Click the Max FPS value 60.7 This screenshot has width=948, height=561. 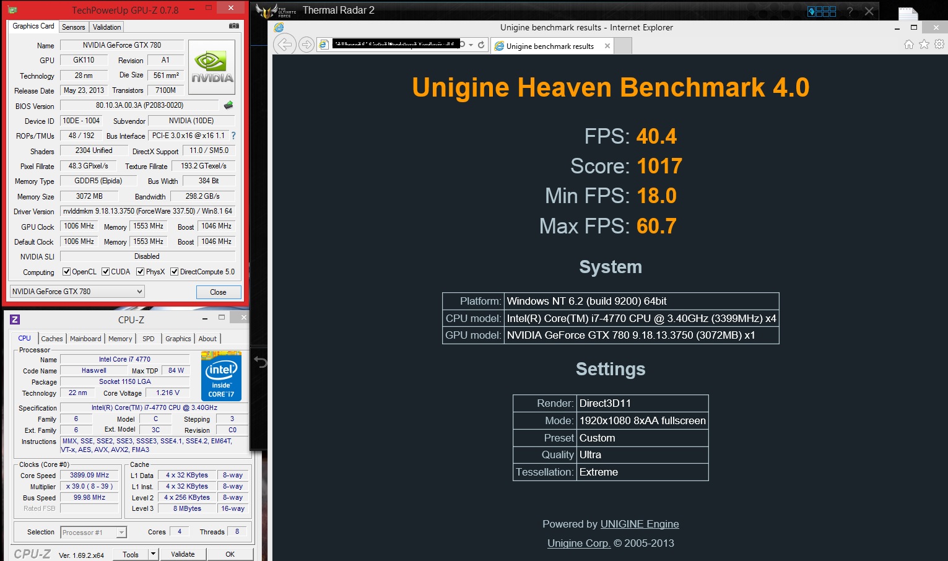656,226
